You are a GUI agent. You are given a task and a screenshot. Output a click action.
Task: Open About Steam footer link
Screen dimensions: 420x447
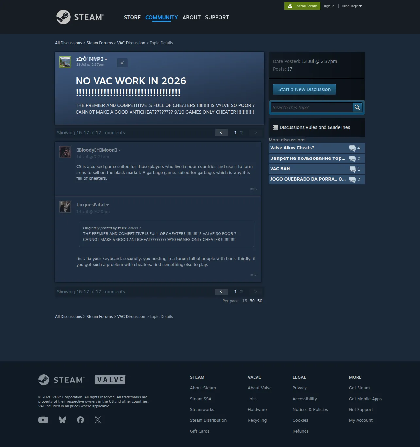coord(203,388)
